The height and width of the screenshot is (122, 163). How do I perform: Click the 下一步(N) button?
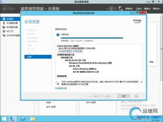106,96
